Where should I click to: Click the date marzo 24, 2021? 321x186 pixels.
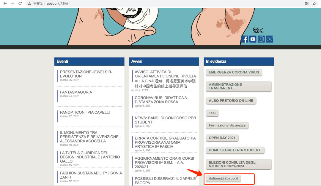(x=70, y=96)
